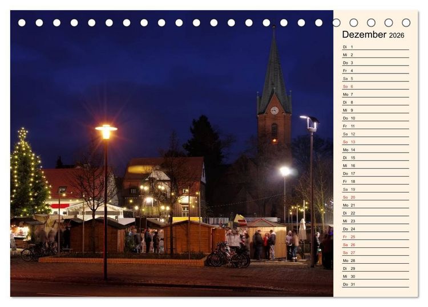Select the red holiday row 'Sa 26'

coord(375,244)
